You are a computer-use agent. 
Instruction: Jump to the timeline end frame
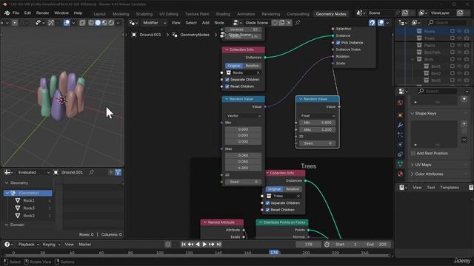[x=218, y=245]
